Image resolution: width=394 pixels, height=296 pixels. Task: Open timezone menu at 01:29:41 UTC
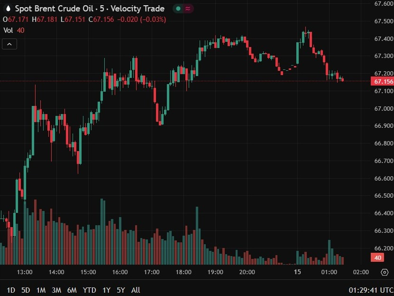point(371,290)
